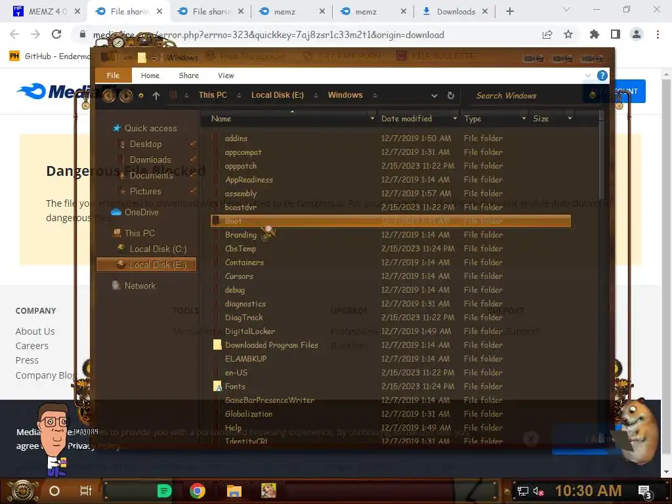Switch to Downloads Chrome tab
This screenshot has height=504, width=672.
coord(455,12)
